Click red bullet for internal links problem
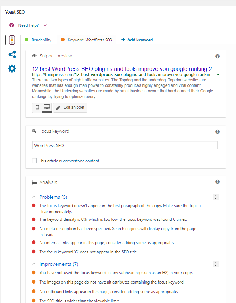 pos(34,242)
